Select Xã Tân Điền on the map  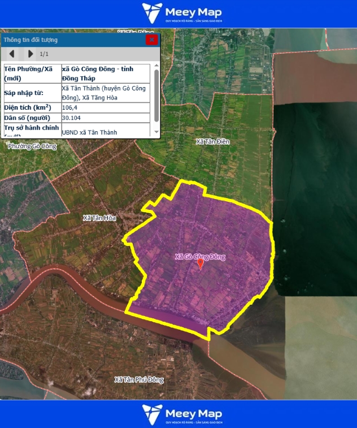[212, 141]
